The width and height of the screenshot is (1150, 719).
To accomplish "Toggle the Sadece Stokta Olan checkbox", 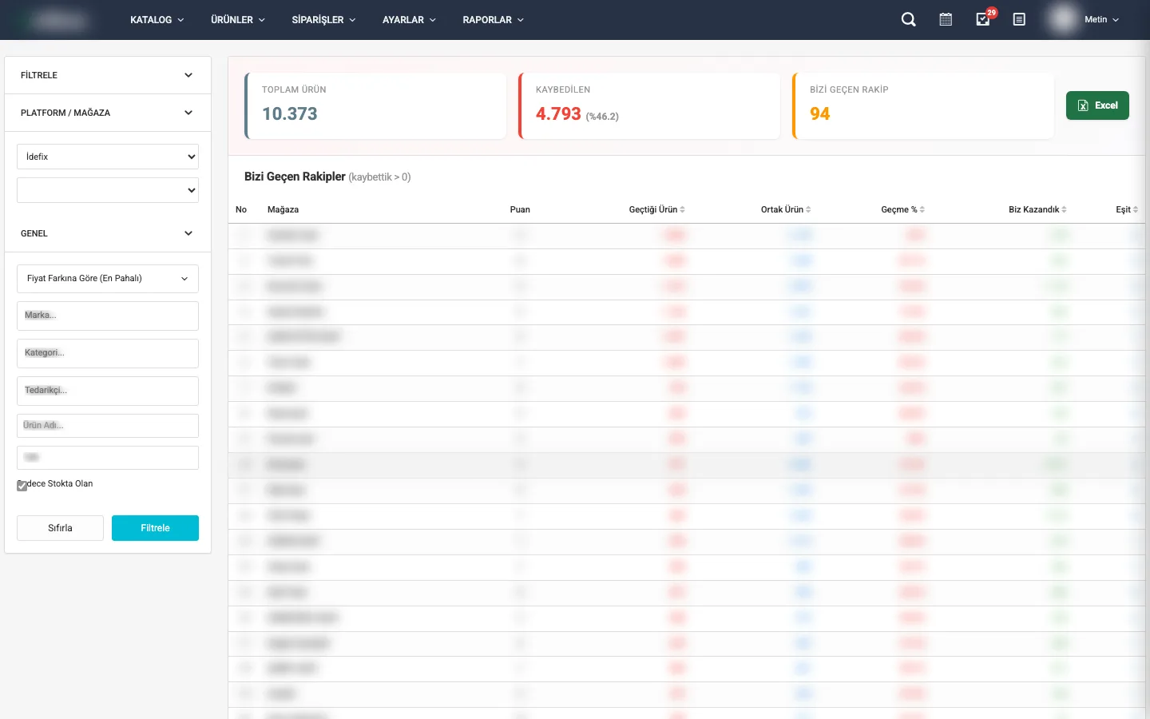I will click(x=22, y=485).
